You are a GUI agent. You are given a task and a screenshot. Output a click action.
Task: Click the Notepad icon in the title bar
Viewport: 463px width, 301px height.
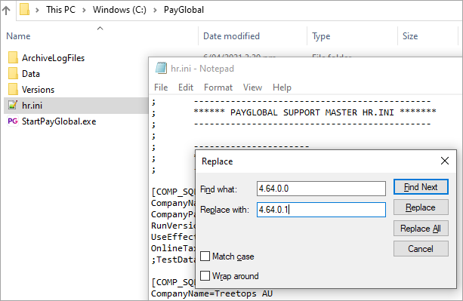(161, 68)
